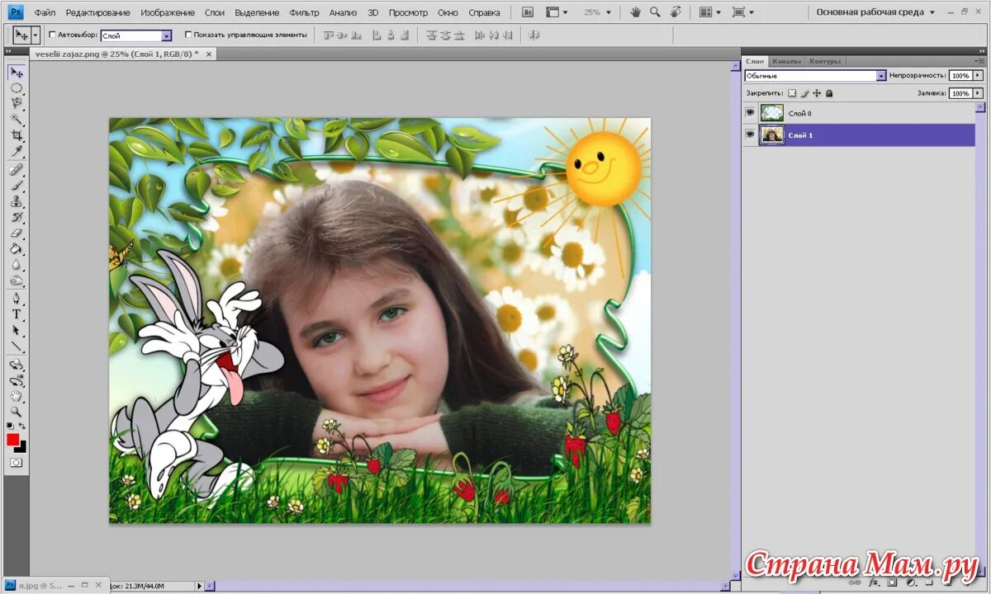This screenshot has width=991, height=594.
Task: Select the Elliptical Marquee tool
Action: (16, 88)
